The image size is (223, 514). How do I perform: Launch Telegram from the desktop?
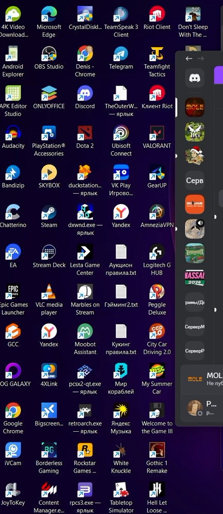tap(121, 54)
